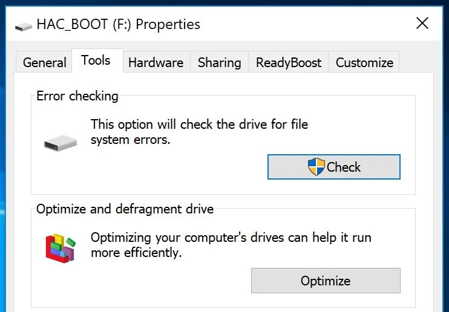The height and width of the screenshot is (312, 449).
Task: Close the HAC_BOOT Properties dialog
Action: click(422, 24)
